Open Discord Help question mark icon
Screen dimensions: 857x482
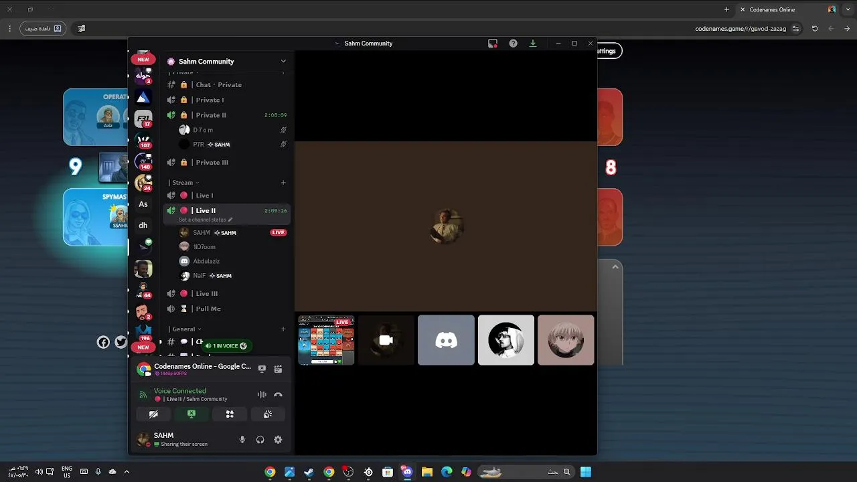[x=513, y=44]
